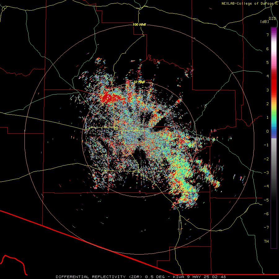Click the -1 value on color scale

coord(266,145)
